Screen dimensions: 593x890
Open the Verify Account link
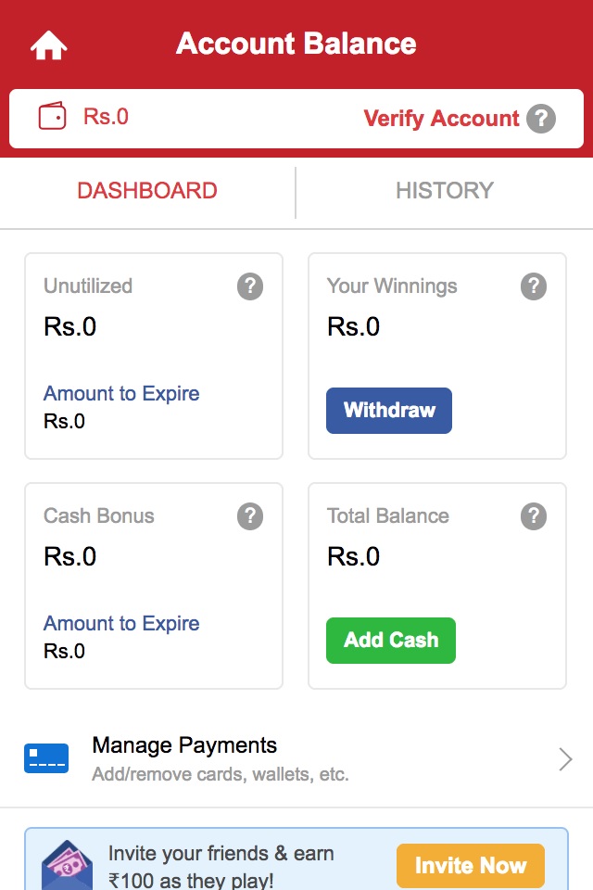(441, 119)
